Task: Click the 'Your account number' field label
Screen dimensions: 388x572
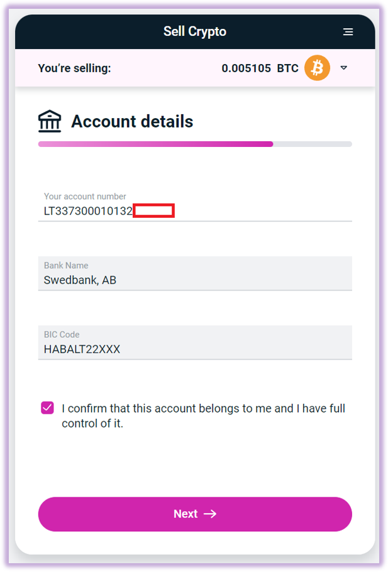Action: [x=85, y=197]
